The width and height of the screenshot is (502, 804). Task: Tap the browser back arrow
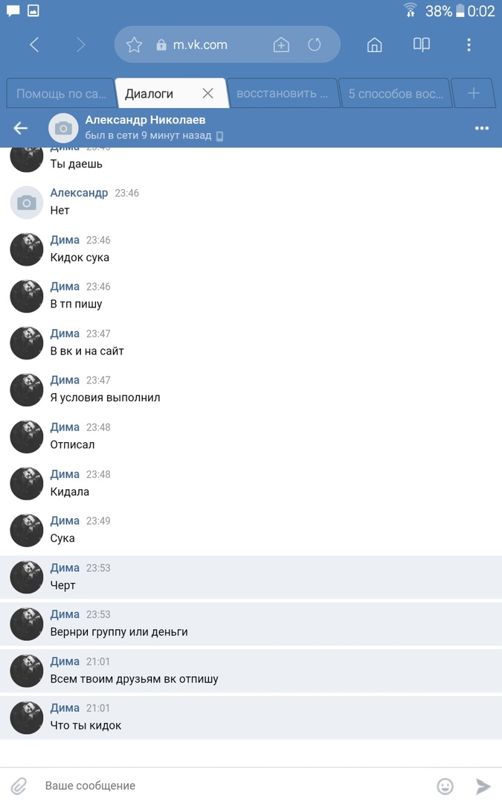click(33, 45)
